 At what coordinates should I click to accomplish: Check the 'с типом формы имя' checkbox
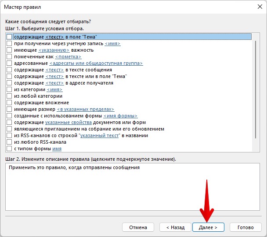tap(9, 149)
